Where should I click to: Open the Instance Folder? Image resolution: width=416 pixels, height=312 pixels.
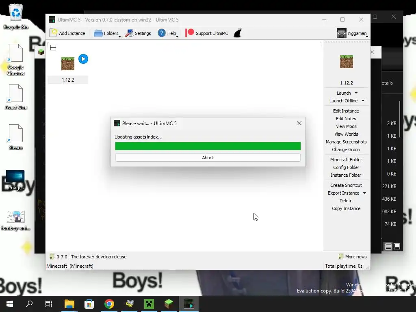pyautogui.click(x=346, y=175)
